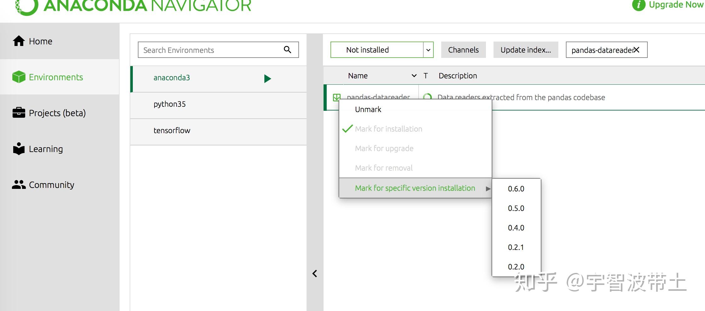Open the Not installed filter dropdown
Viewport: 705px width, 311px height.
[428, 50]
